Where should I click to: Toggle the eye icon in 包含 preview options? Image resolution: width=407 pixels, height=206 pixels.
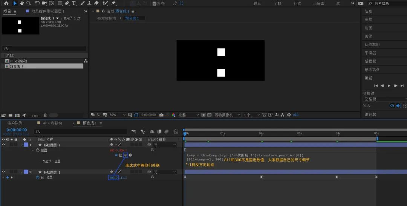click(392, 105)
